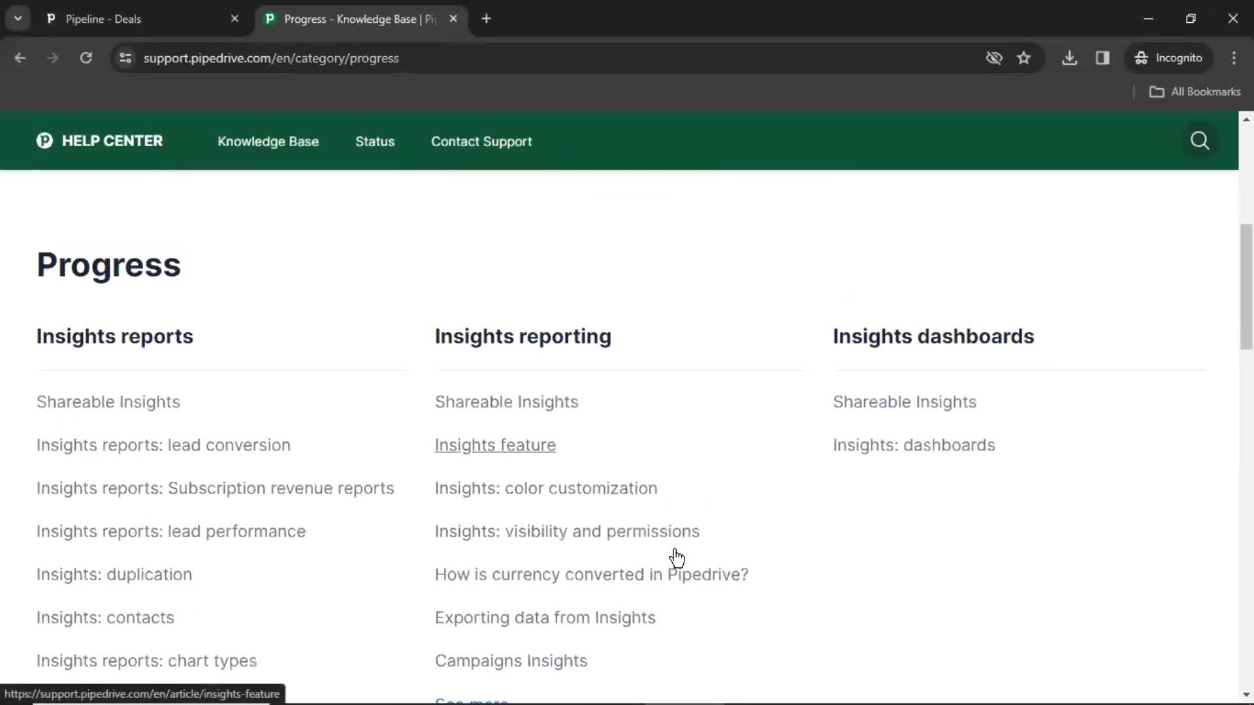Click the scrollbar down arrow
This screenshot has height=705, width=1254.
click(1246, 695)
